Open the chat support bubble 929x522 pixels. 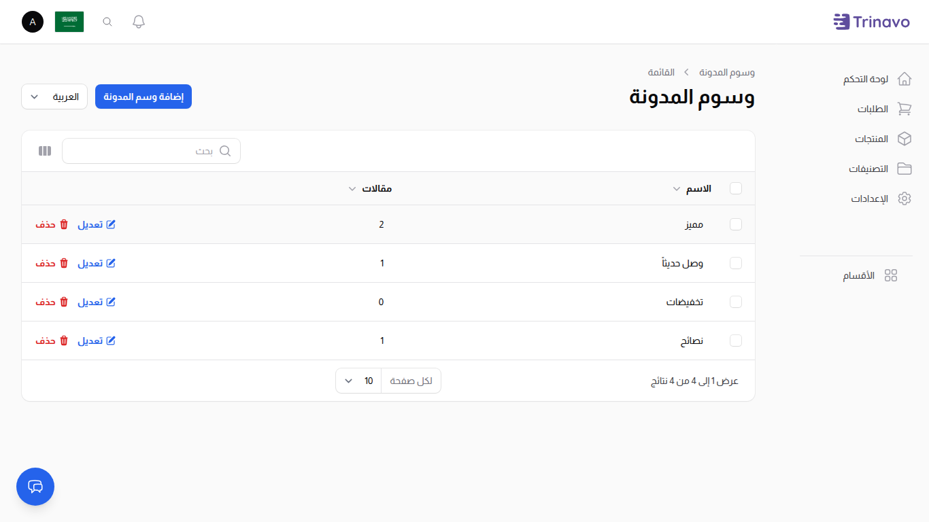pyautogui.click(x=35, y=487)
